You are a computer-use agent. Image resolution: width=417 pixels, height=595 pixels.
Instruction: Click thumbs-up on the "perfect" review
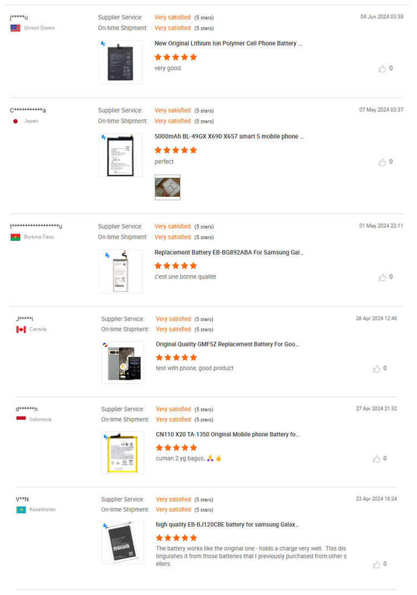point(382,162)
